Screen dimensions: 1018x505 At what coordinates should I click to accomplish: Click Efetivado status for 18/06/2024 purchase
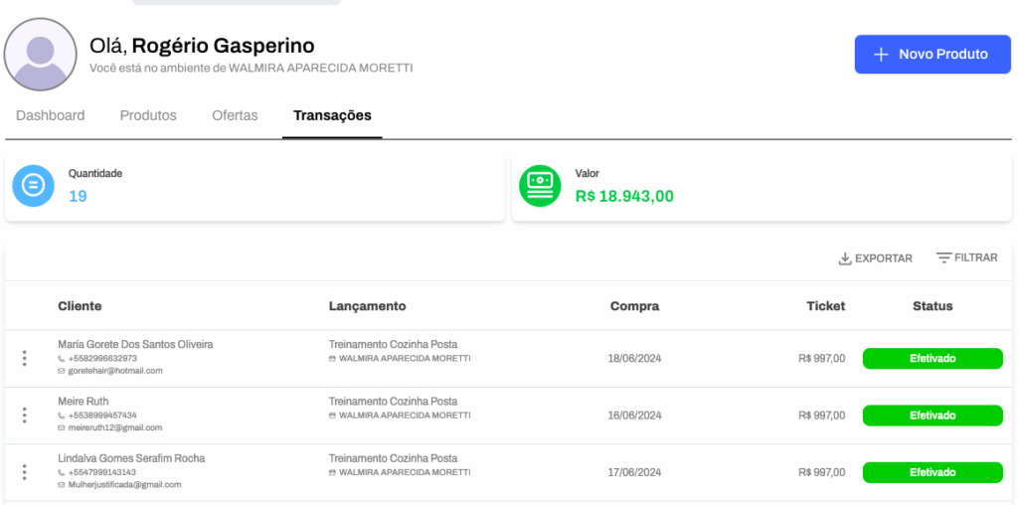[933, 358]
